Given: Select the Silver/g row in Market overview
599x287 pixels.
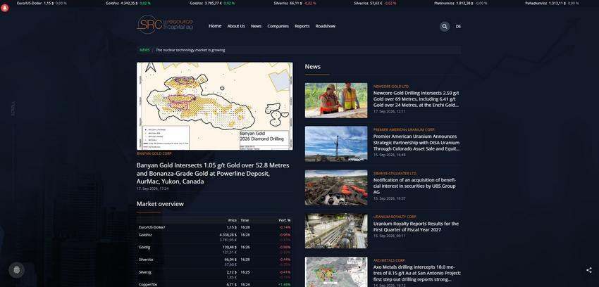Looking at the screenshot, I should tap(215, 274).
